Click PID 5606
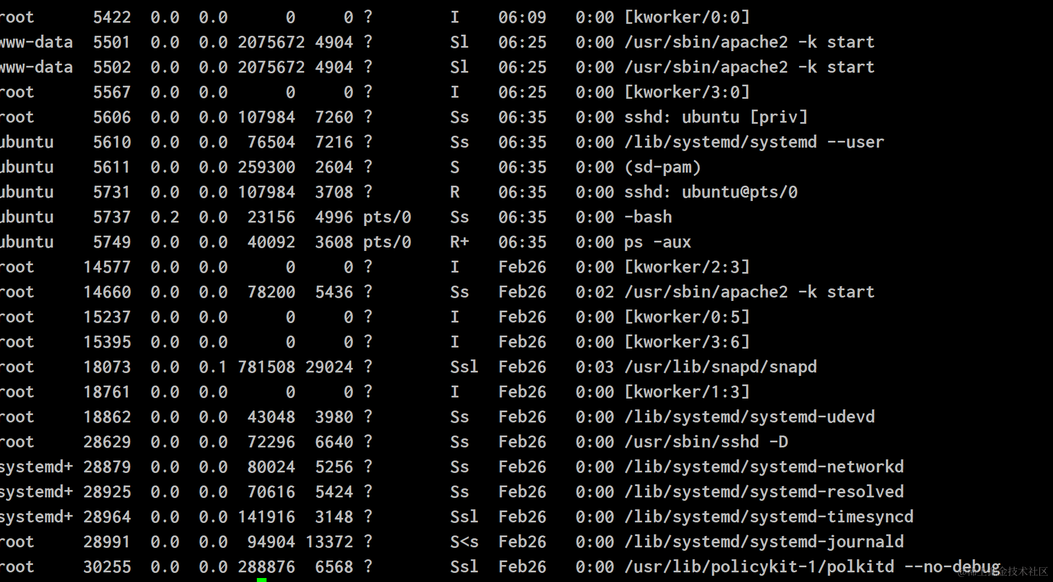 click(x=112, y=117)
